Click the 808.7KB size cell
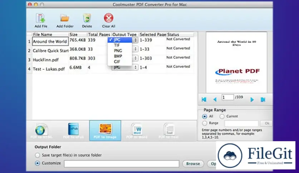Viewport: 299px width, 173px height. (78, 58)
